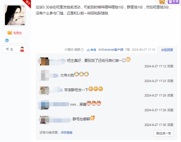Collapse replies via 收起回复
The height and width of the screenshot is (142, 181).
tap(167, 50)
